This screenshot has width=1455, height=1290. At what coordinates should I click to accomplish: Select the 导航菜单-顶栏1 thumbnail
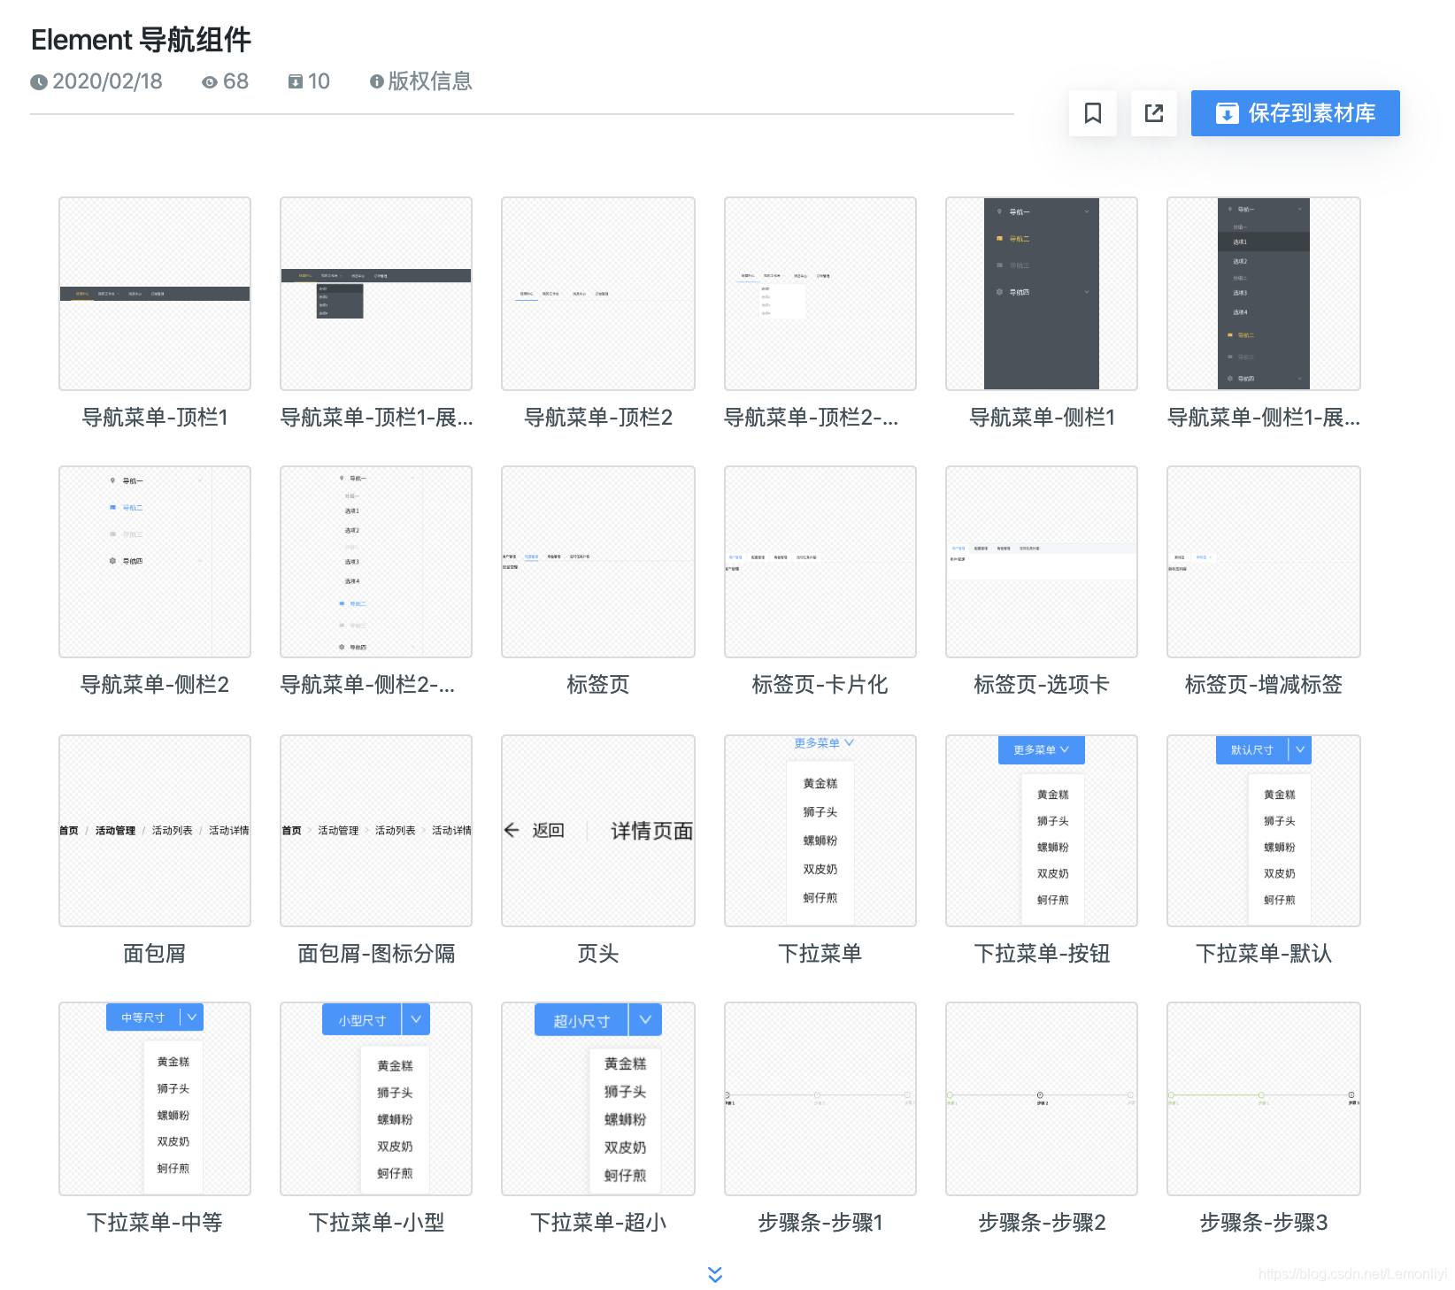click(155, 294)
